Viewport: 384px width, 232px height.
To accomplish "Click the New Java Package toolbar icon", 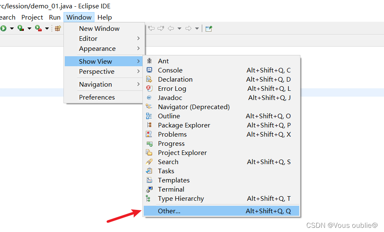I will pyautogui.click(x=58, y=28).
